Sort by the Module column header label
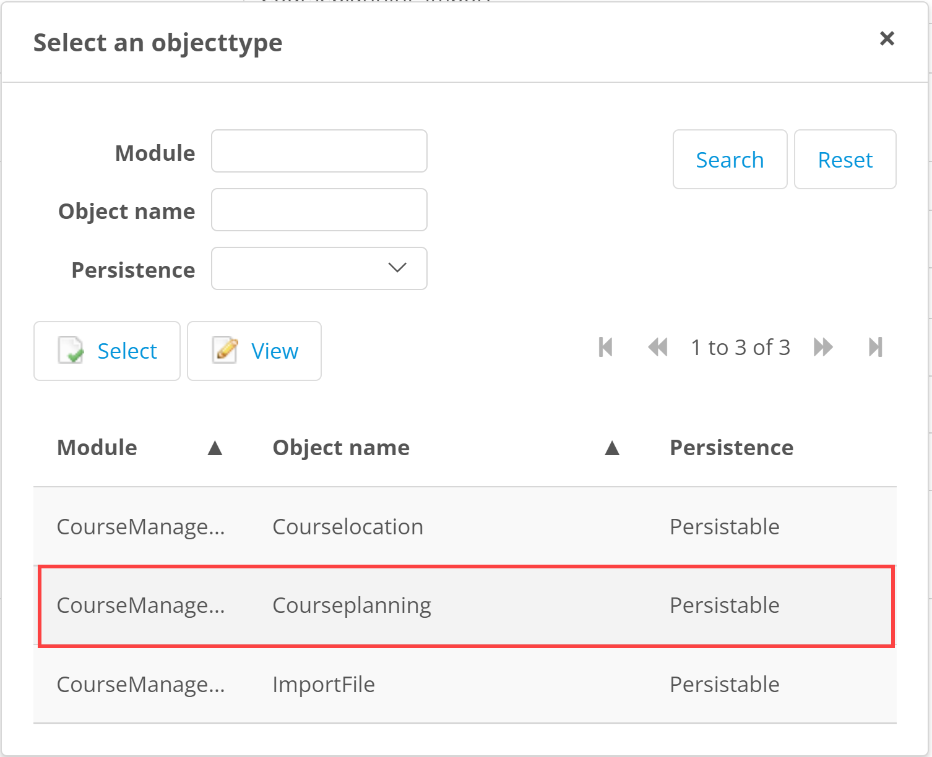The height and width of the screenshot is (757, 932). [x=97, y=448]
